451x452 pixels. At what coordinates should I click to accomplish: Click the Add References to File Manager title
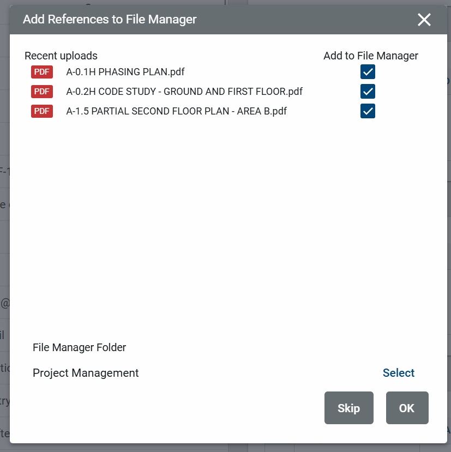click(110, 20)
